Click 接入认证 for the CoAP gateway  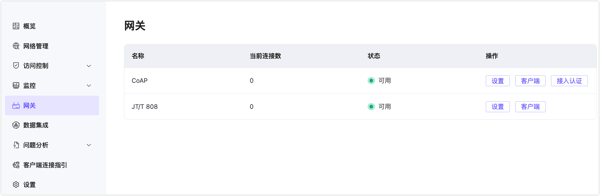tap(569, 81)
